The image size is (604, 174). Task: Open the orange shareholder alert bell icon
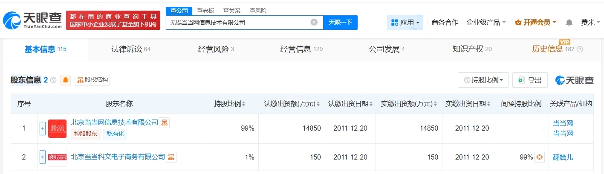[x=66, y=80]
